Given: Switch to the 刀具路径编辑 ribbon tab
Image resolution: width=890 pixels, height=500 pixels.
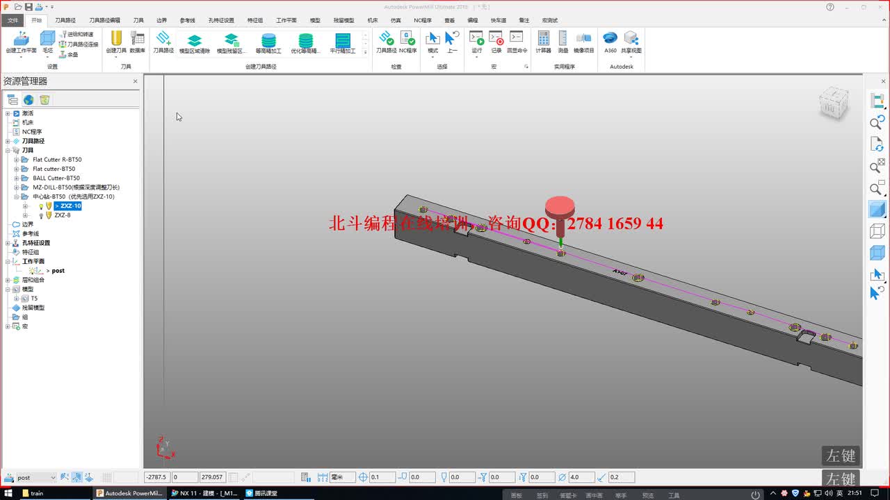Looking at the screenshot, I should pyautogui.click(x=104, y=20).
